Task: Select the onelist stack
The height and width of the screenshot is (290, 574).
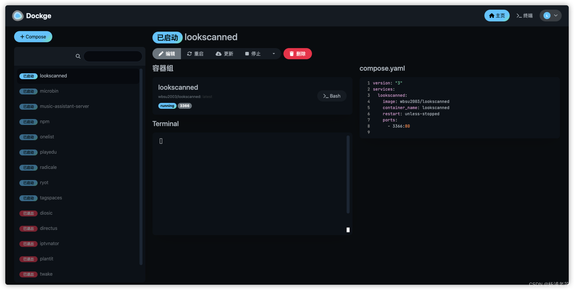Action: [78, 137]
